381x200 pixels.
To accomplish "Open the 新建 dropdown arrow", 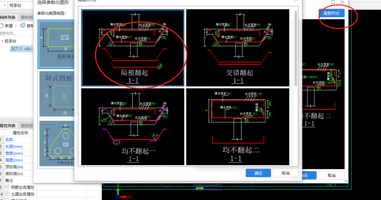I will click(16, 26).
